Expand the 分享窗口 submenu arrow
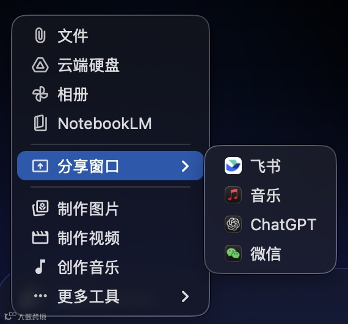The height and width of the screenshot is (324, 348). (185, 166)
